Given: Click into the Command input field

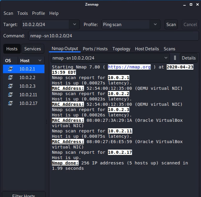Looking at the screenshot, I should pos(114,36).
